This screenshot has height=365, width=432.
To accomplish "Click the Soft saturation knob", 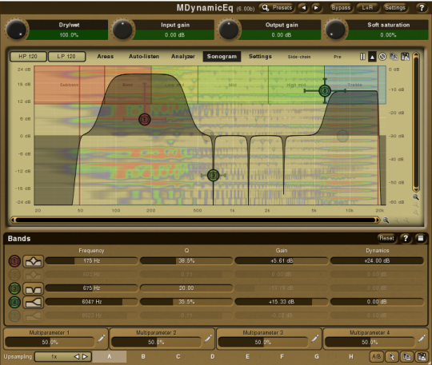I will tap(335, 30).
